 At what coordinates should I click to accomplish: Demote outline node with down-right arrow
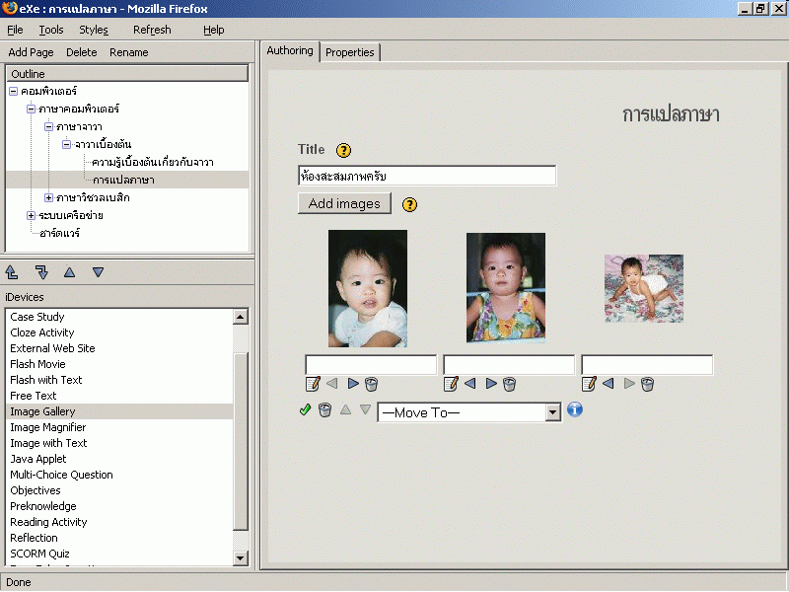(x=41, y=272)
